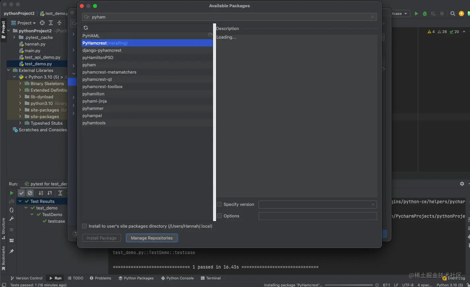Click pythonProject2 in the breadcrumb bar
The width and height of the screenshot is (470, 287).
tap(19, 14)
